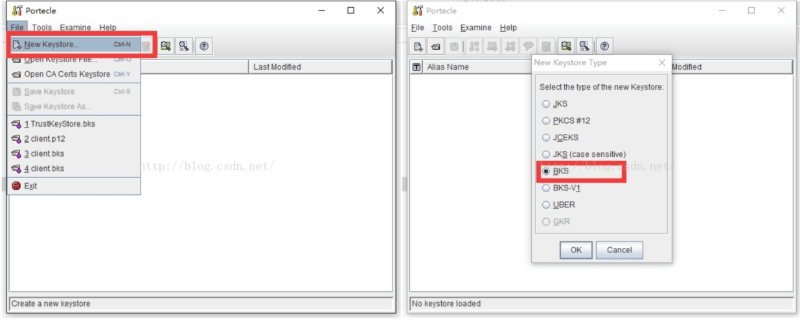Screen dimensions: 800x321
Task: Choose JKS (case sensitive) option
Action: click(584, 154)
